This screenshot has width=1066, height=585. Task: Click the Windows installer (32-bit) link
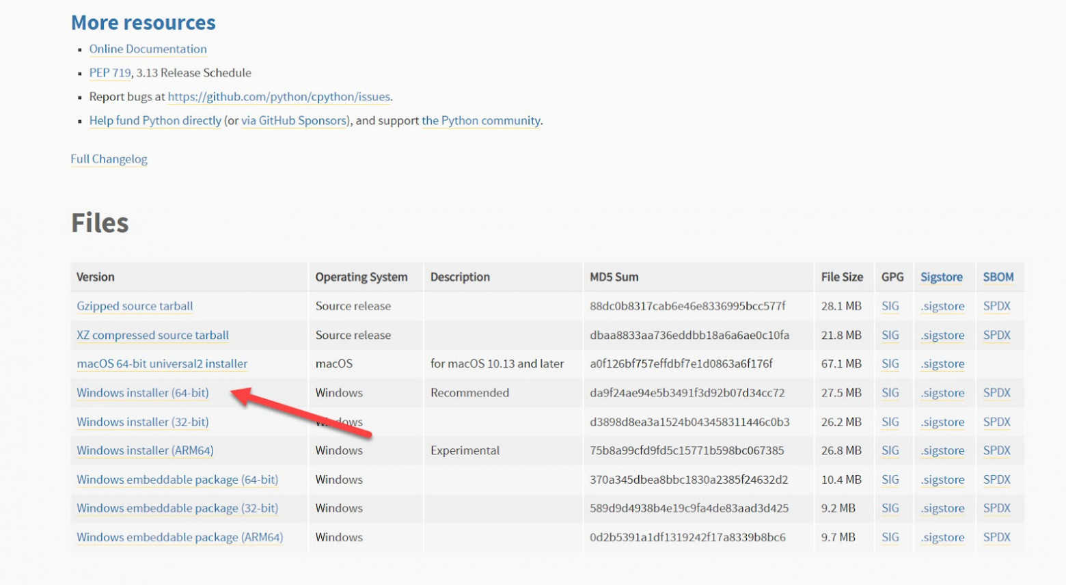[142, 422]
